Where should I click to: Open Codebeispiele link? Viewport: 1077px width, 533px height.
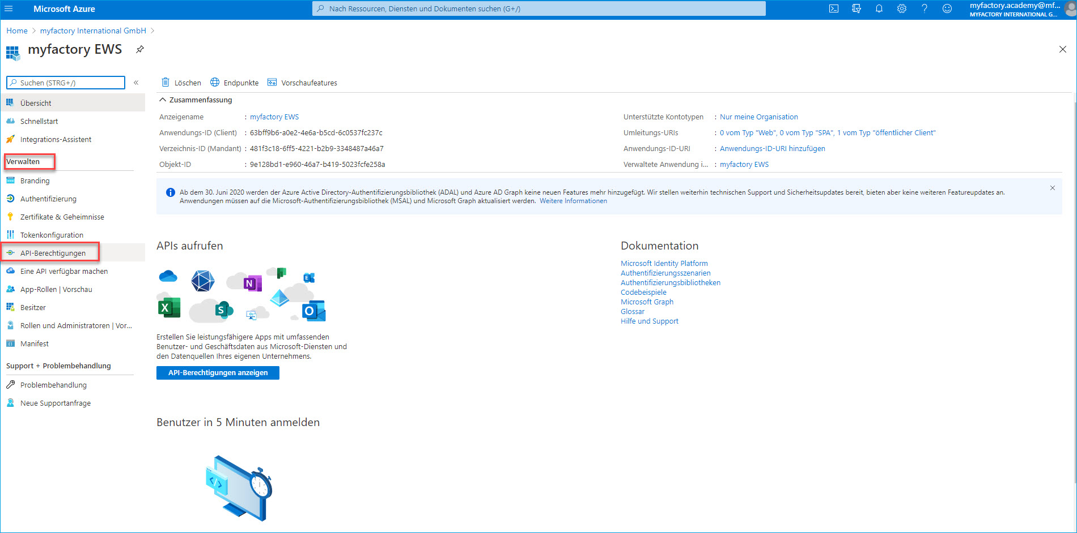643,292
